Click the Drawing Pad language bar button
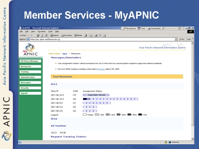 (169, 28)
